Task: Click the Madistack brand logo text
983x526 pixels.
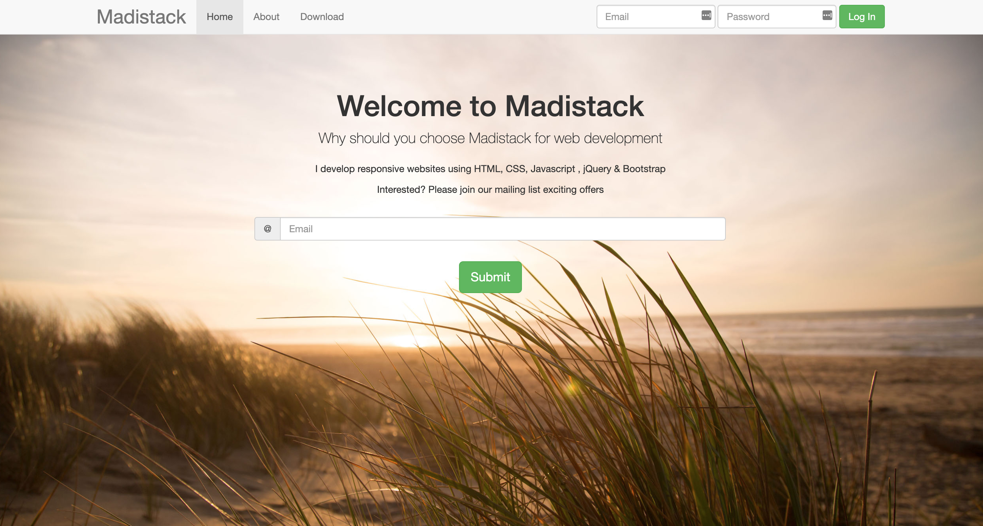Action: [141, 16]
